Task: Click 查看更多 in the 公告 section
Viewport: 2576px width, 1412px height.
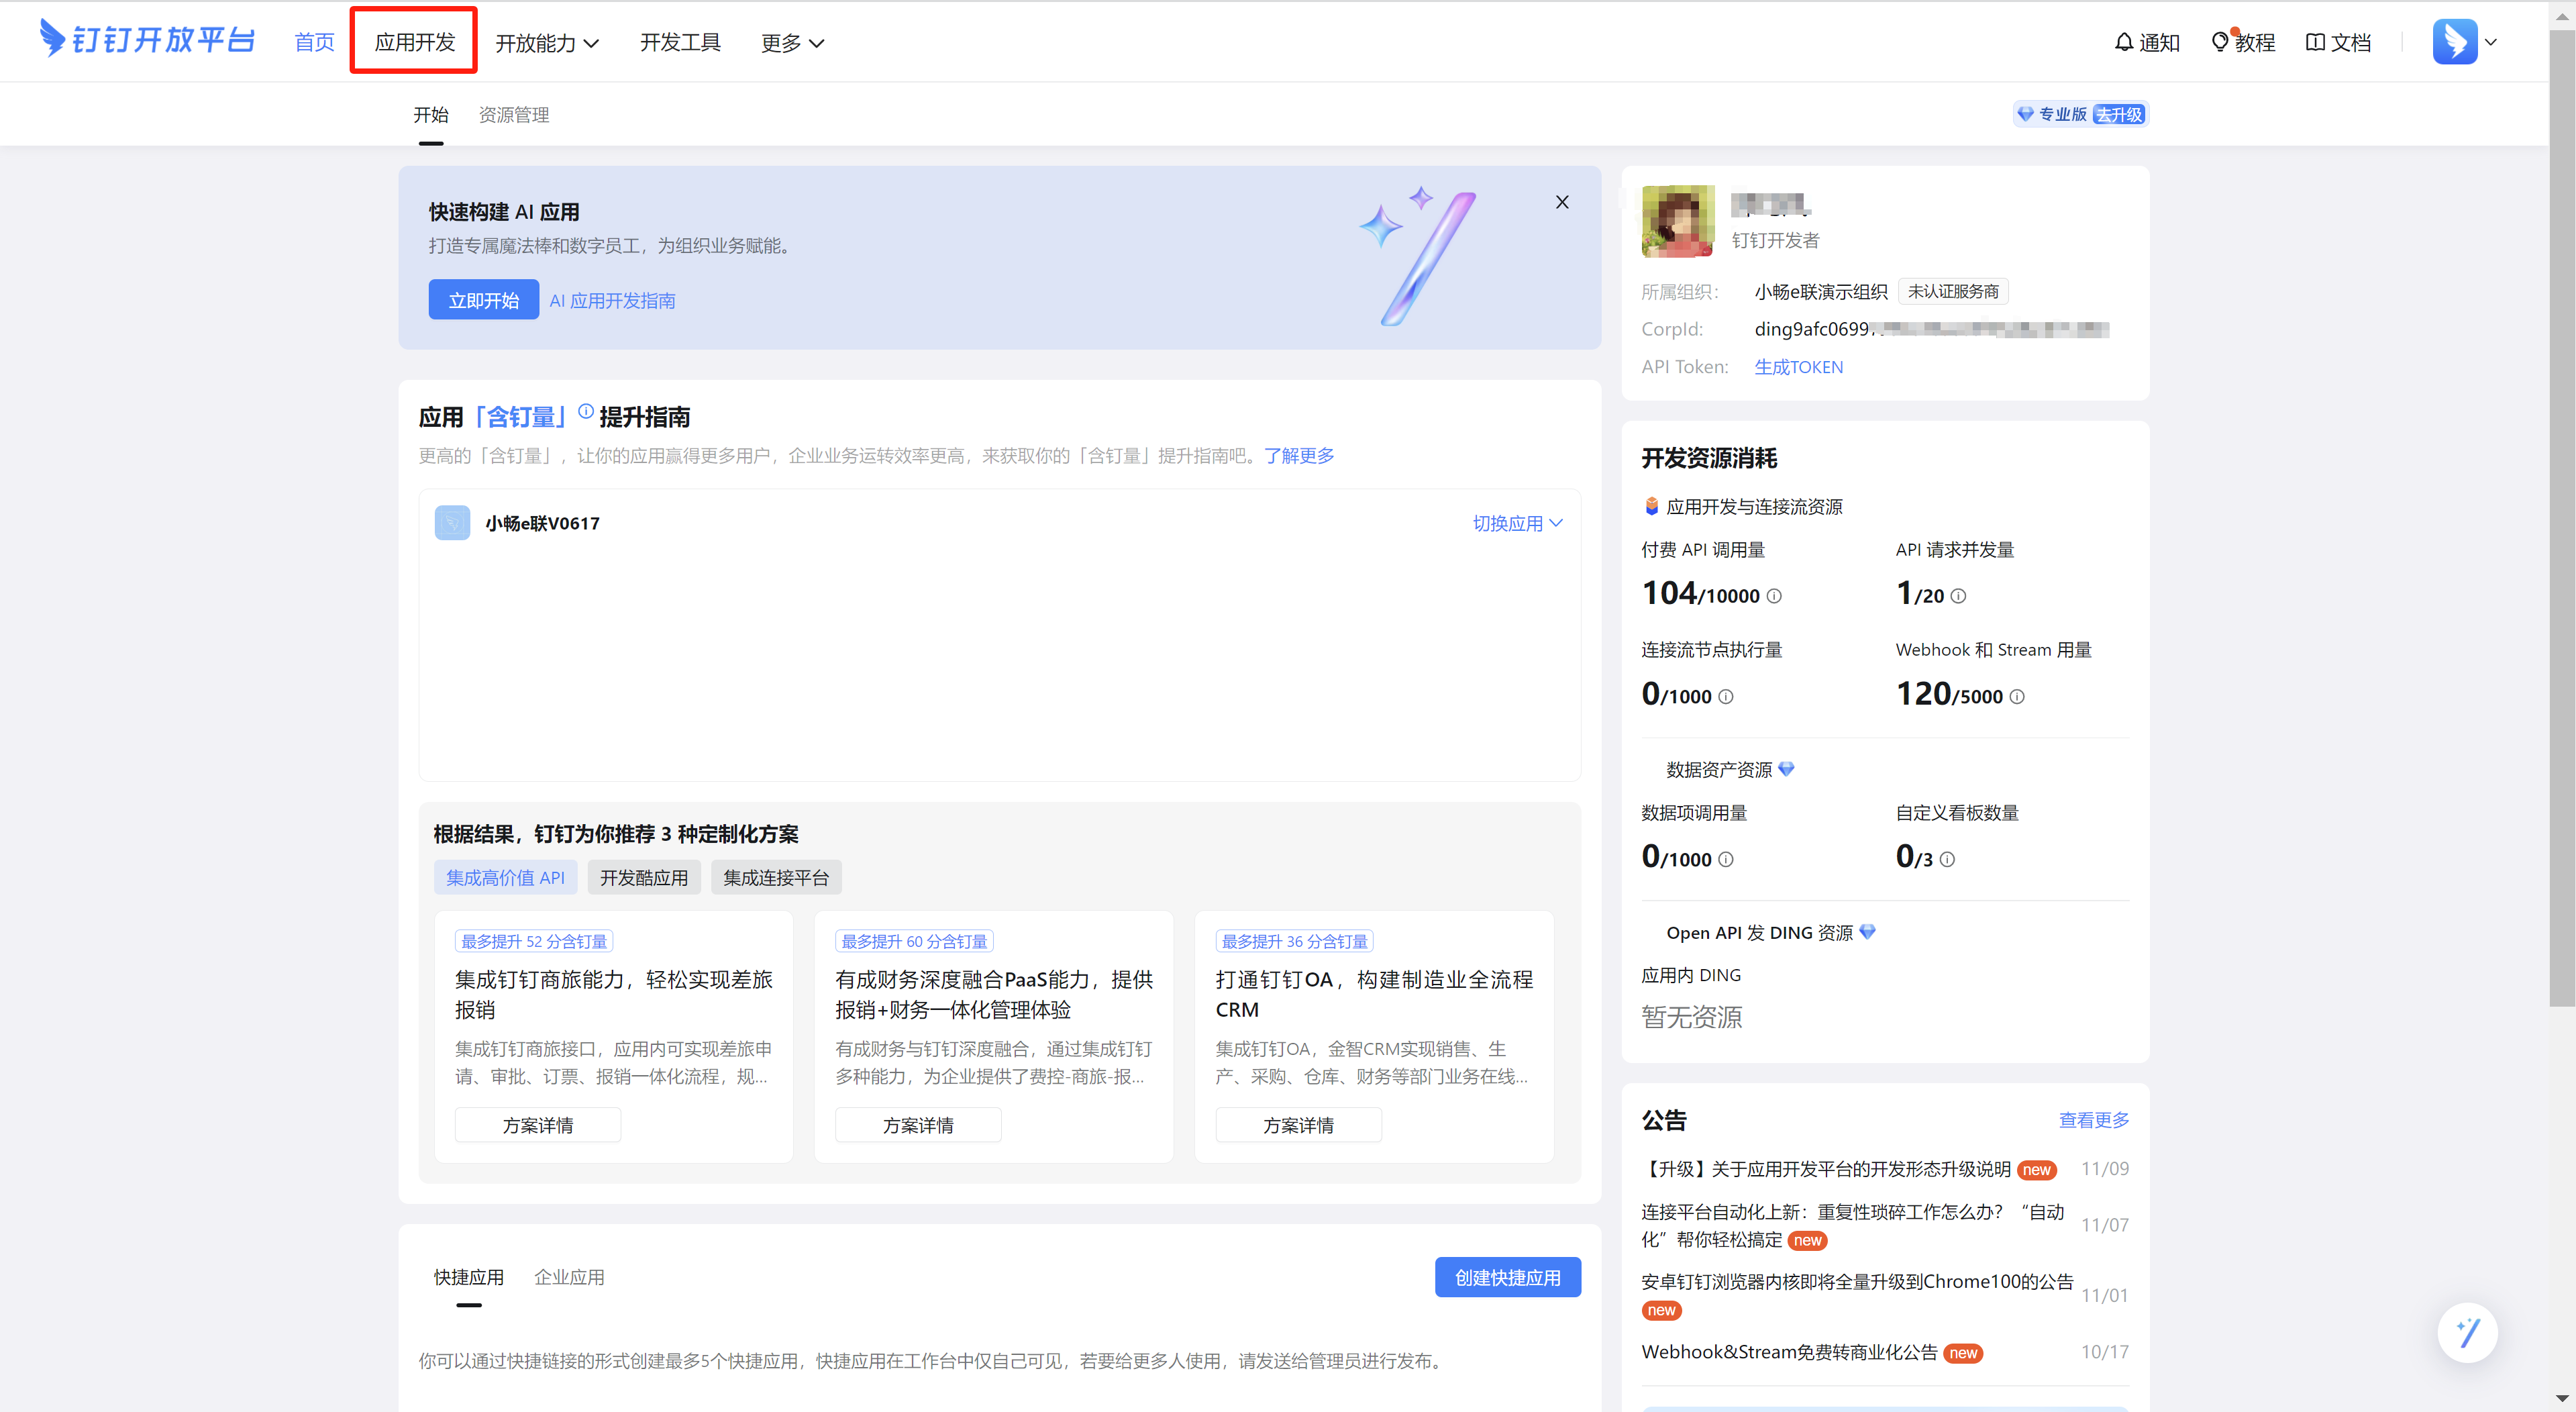Action: point(2094,1120)
